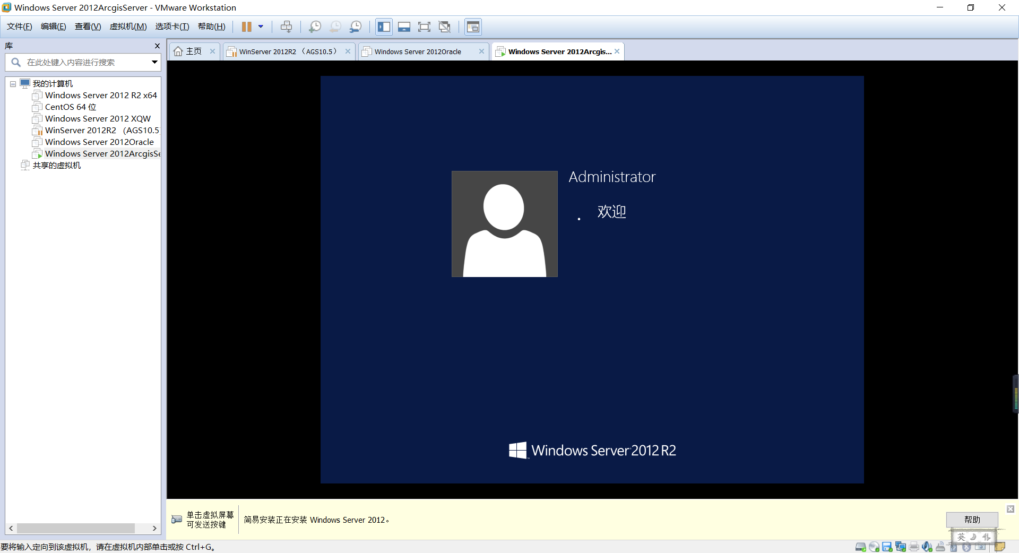Click keyboard icon beside 单击虚拟屏幕 hint
The image size is (1019, 553).
pyautogui.click(x=177, y=520)
